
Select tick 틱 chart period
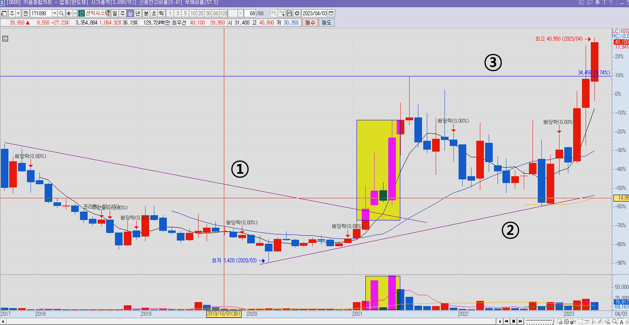(161, 13)
